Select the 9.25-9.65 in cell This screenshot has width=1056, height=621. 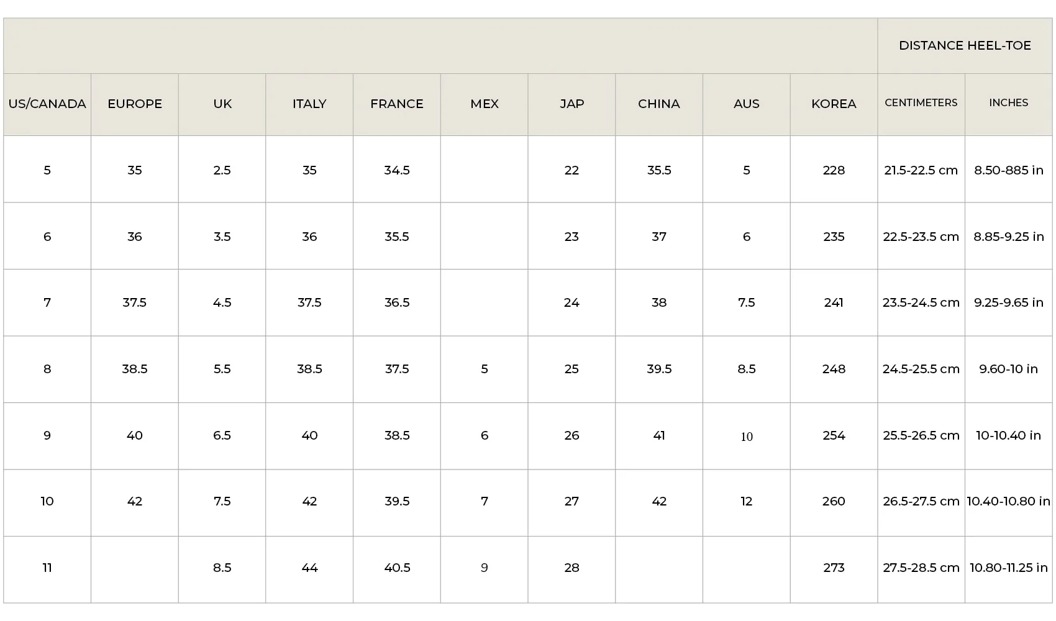(x=1009, y=302)
